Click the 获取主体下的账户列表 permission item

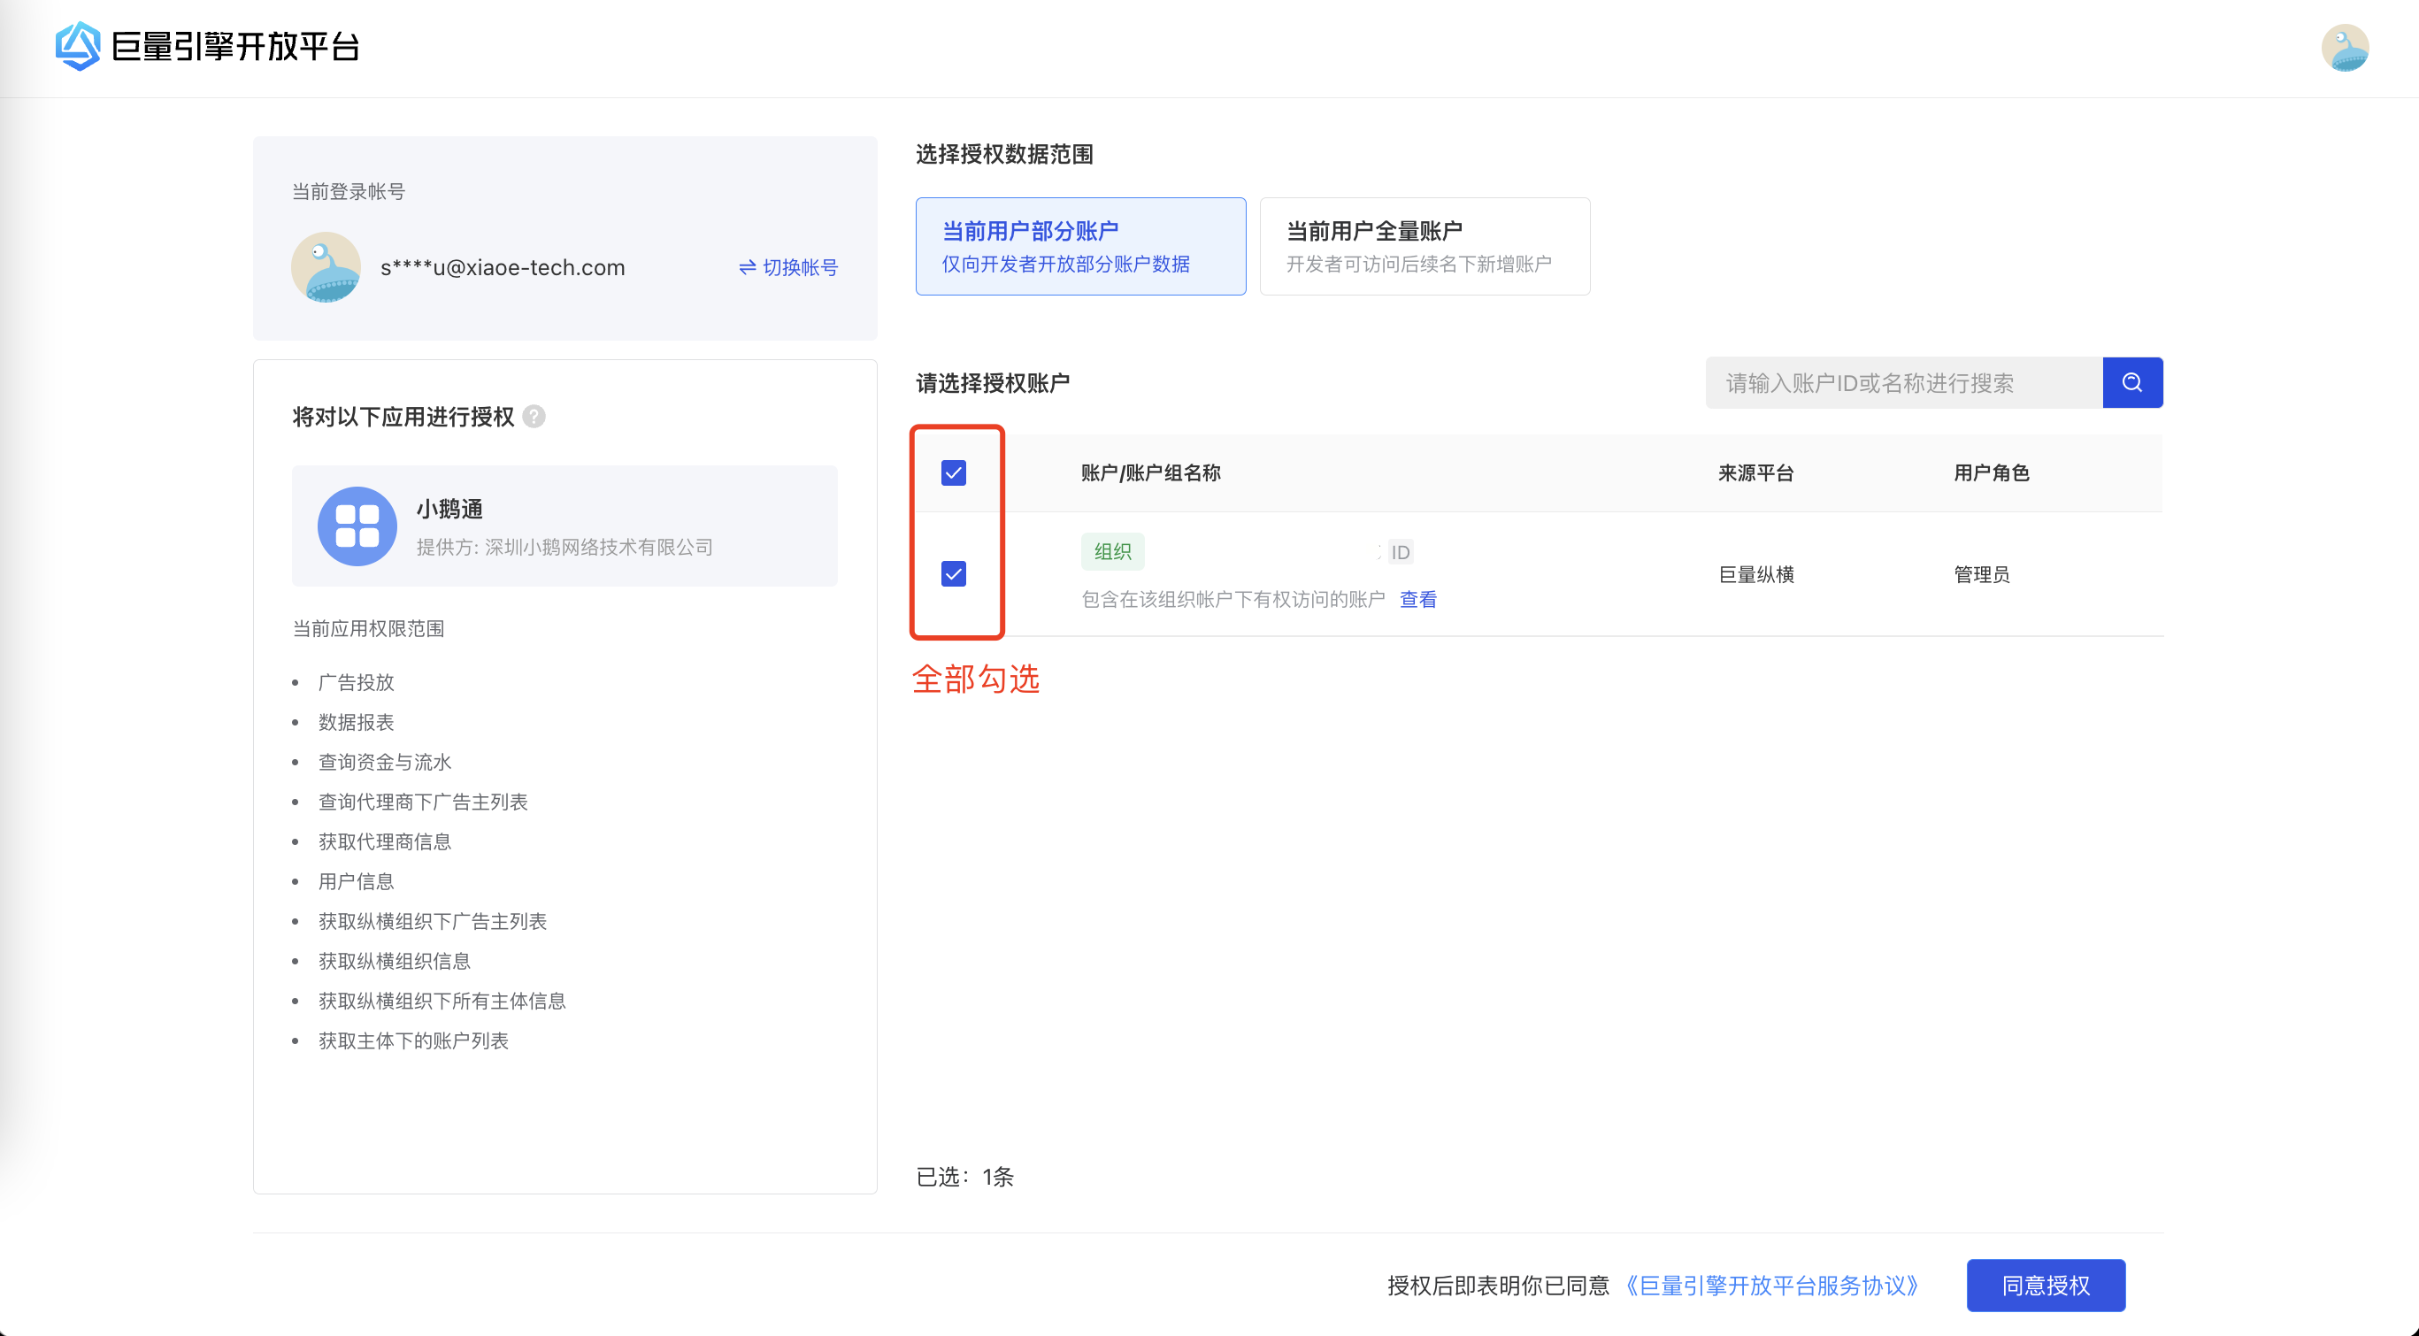[413, 1040]
